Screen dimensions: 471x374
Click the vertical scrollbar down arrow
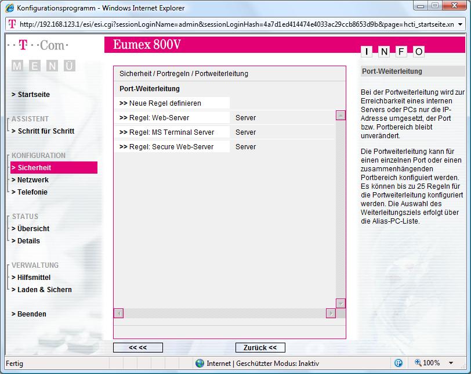(x=340, y=303)
